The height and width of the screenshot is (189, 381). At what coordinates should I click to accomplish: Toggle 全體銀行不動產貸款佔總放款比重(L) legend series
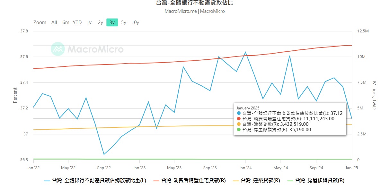point(95,181)
